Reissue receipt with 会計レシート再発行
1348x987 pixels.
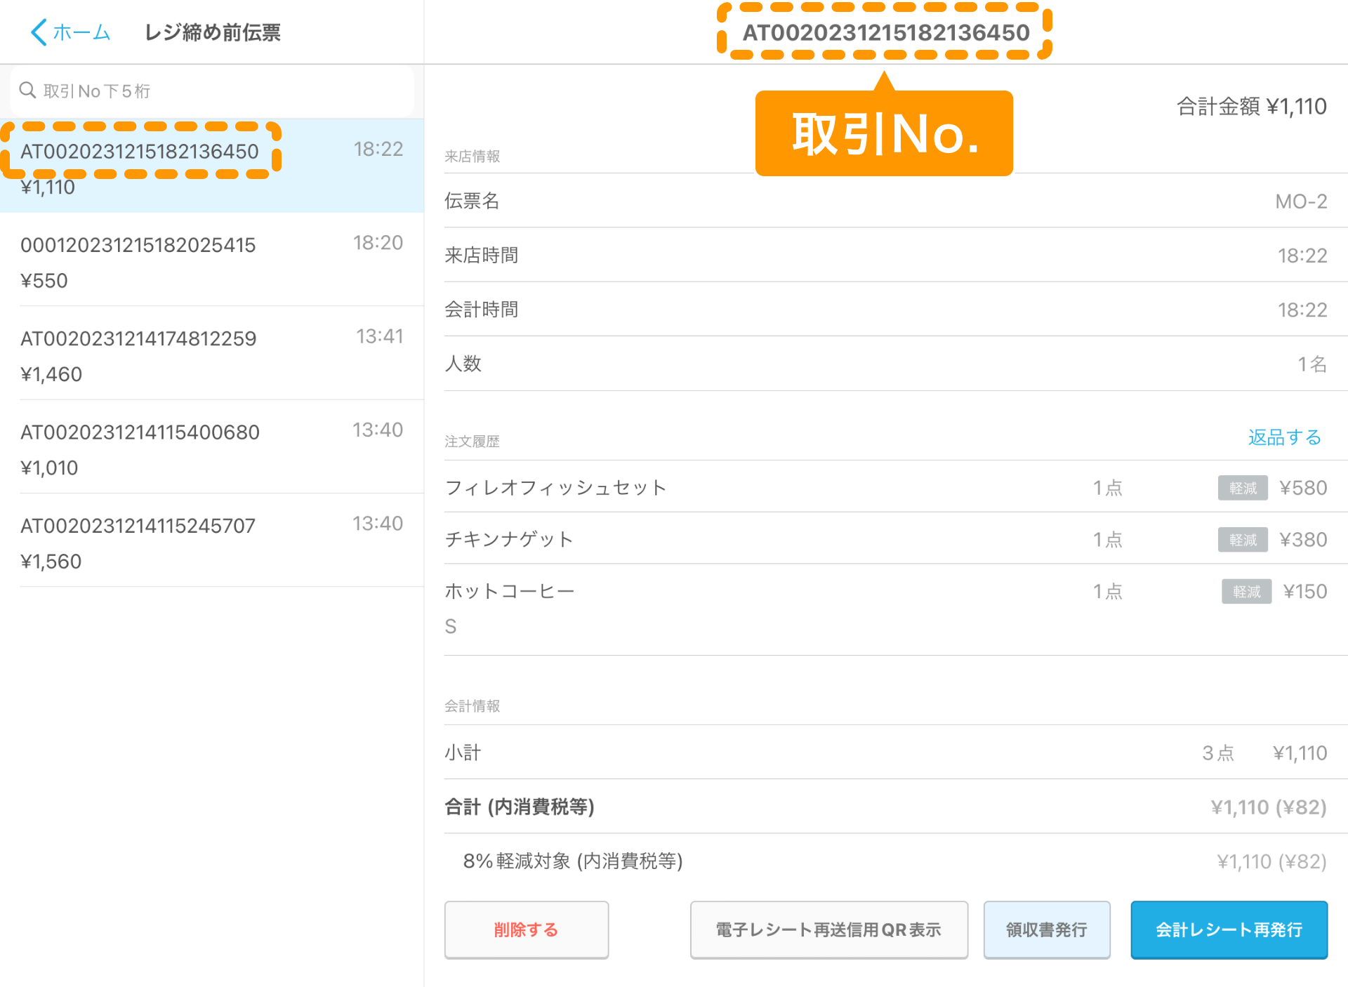pyautogui.click(x=1229, y=929)
